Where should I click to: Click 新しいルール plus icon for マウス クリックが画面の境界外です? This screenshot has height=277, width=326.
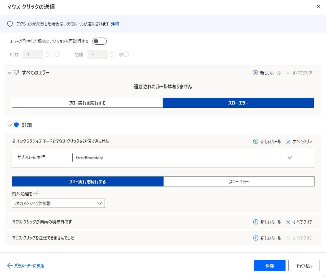(255, 222)
